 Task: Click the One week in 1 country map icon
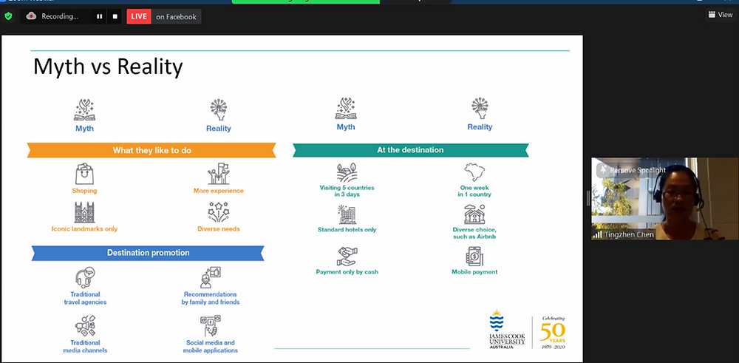474,172
